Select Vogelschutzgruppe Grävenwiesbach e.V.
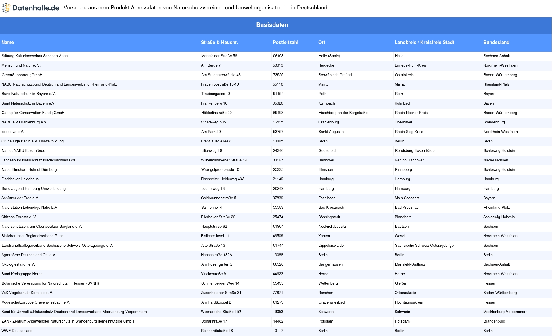The image size is (552, 336). pos(36,302)
